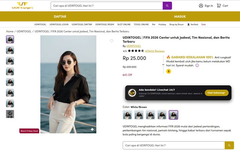Viewport: 240px width, 150px height.
Task: Open UDINTOGEL LOGIN nav item
Action: point(59,24)
